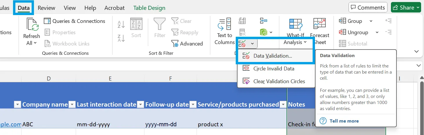The height and width of the screenshot is (135, 424).
Task: Click the vertical scrollbar up arrow
Action: [x=422, y=77]
